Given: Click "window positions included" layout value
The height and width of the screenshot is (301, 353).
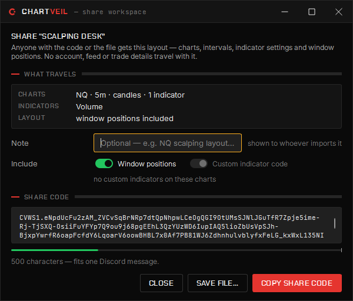Looking at the screenshot, I should click(x=125, y=119).
